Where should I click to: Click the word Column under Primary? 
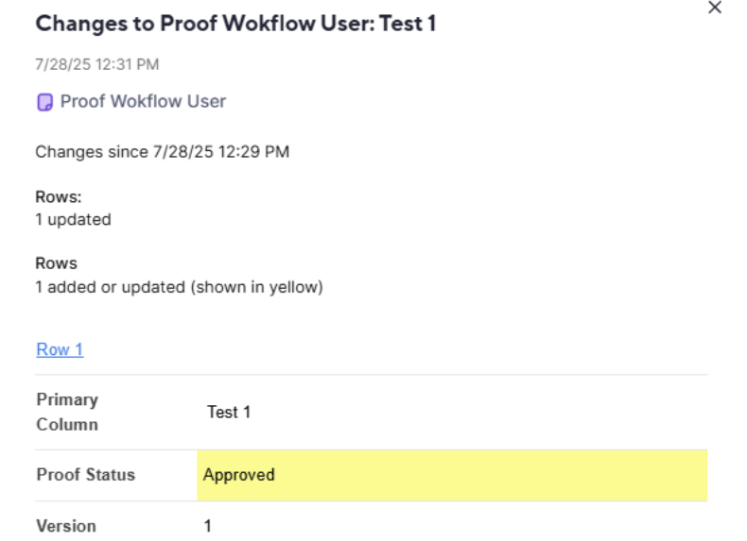tap(67, 425)
